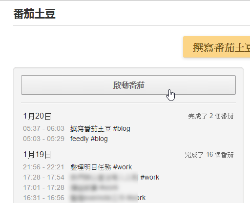The image size is (250, 203).
Task: Select the 17:28 - 17:54 time range
Action: (x=43, y=177)
